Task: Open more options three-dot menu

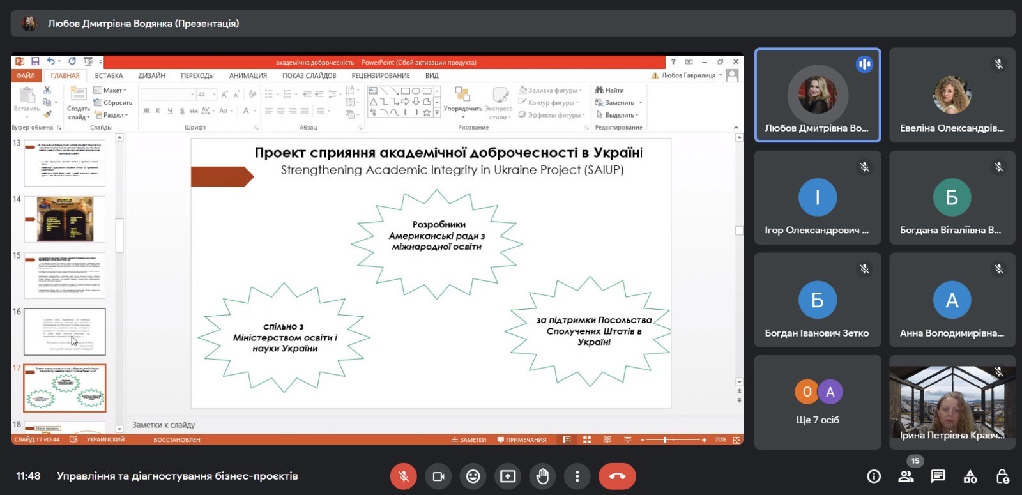Action: tap(577, 476)
